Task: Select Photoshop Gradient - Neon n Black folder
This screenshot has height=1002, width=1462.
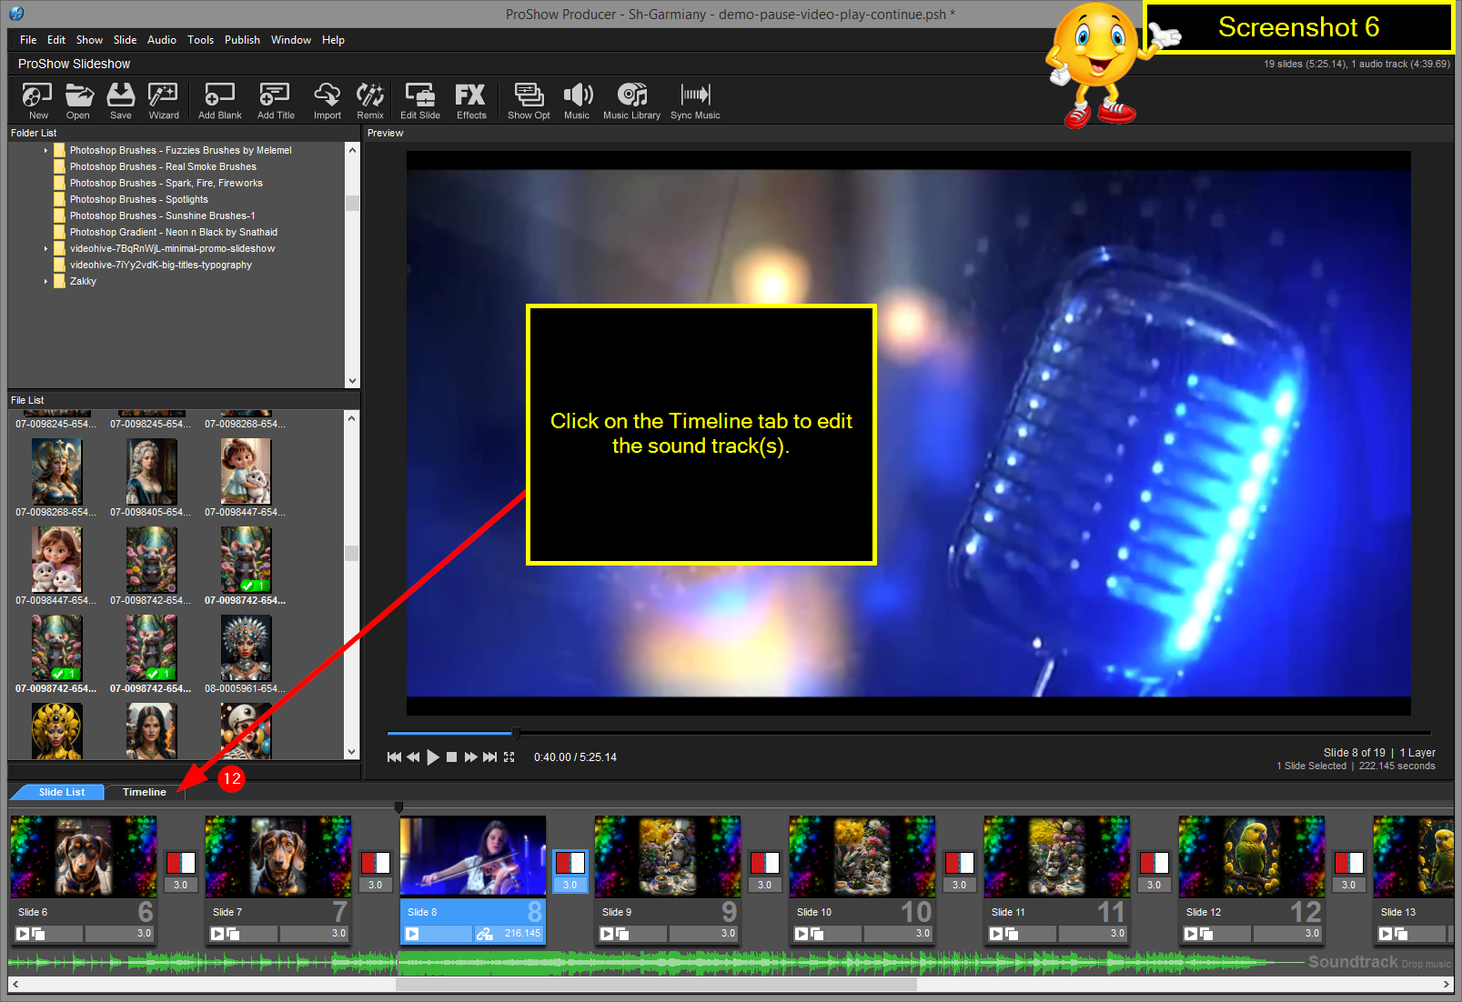Action: (x=173, y=232)
